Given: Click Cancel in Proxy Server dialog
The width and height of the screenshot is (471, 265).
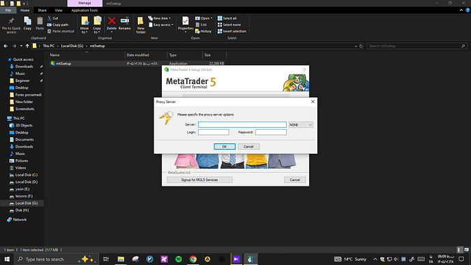Looking at the screenshot, I should click(248, 146).
